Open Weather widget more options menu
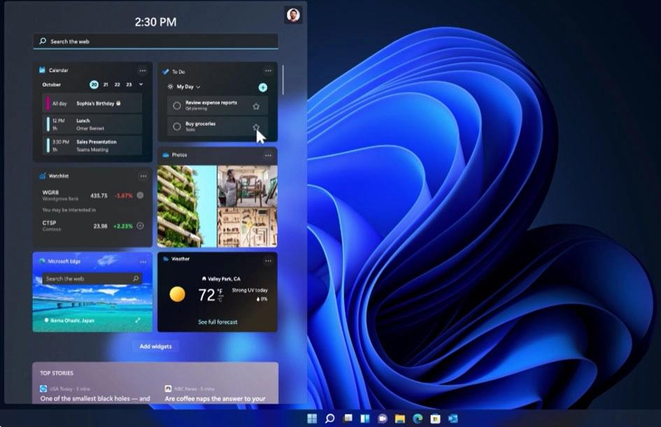The image size is (661, 427). click(268, 261)
